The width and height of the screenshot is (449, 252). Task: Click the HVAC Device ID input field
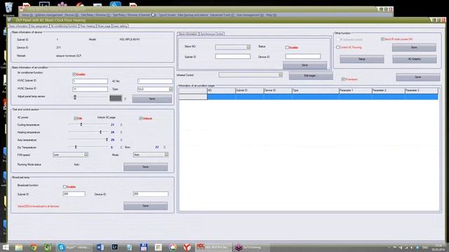tap(91, 90)
